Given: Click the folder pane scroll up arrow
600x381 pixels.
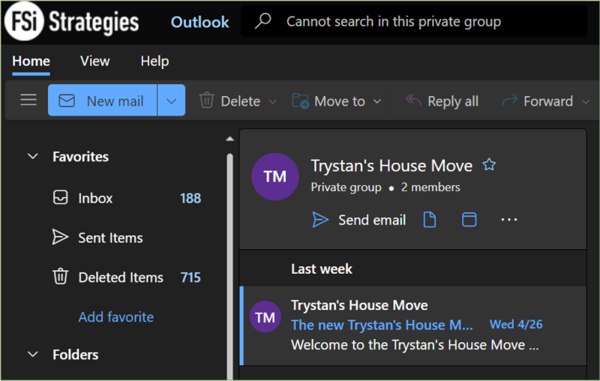Looking at the screenshot, I should (229, 139).
